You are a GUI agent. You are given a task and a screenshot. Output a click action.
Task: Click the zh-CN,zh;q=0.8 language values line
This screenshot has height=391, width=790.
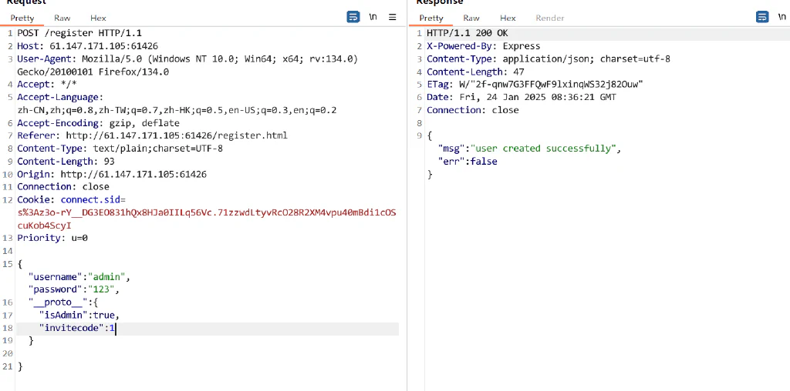coord(177,110)
